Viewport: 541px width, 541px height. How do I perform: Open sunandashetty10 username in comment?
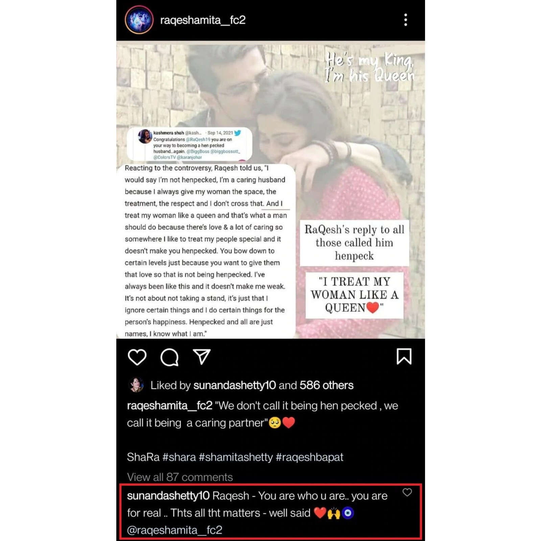coord(168,496)
